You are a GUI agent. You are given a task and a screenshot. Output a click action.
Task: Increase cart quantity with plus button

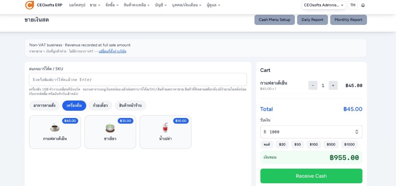(333, 85)
